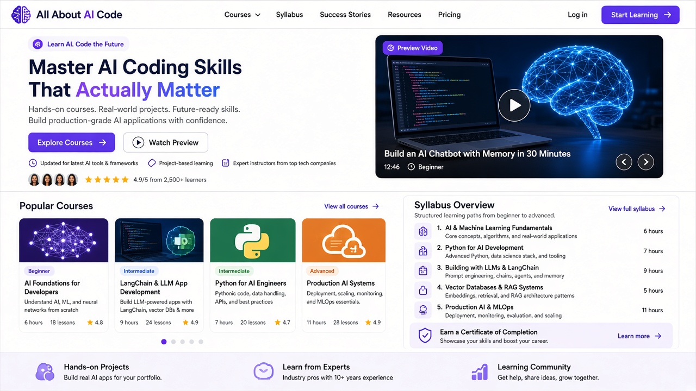The height and width of the screenshot is (391, 696).
Task: Select the first carousel pagination dot
Action: coord(164,342)
